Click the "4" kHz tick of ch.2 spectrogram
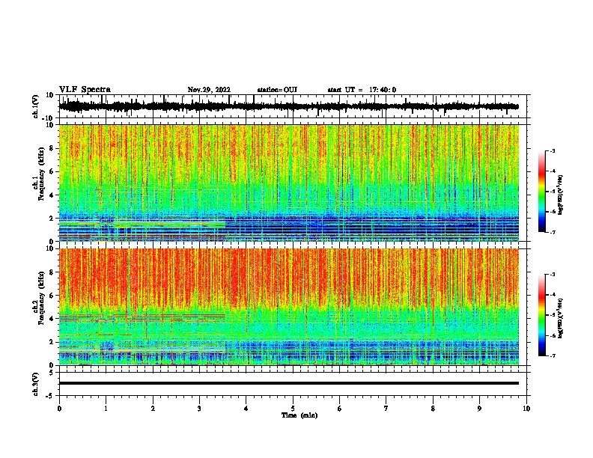The height and width of the screenshot is (458, 593). [52, 319]
